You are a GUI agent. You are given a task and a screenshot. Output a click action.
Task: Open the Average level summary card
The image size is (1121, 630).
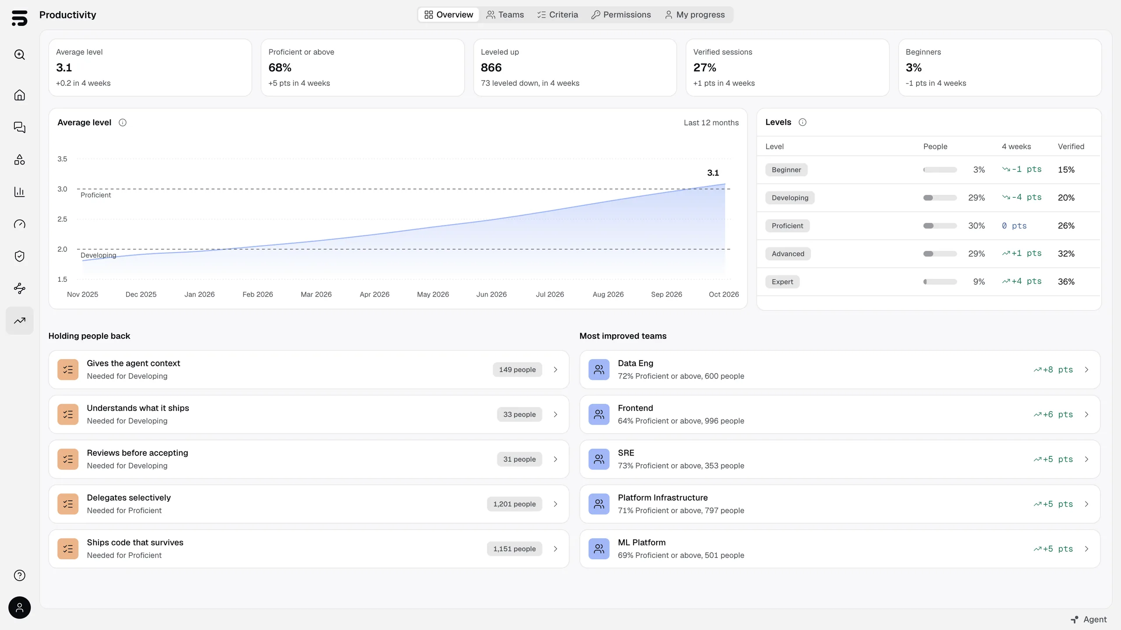pos(150,67)
